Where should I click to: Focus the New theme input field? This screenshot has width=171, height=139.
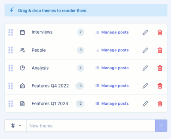(91, 126)
